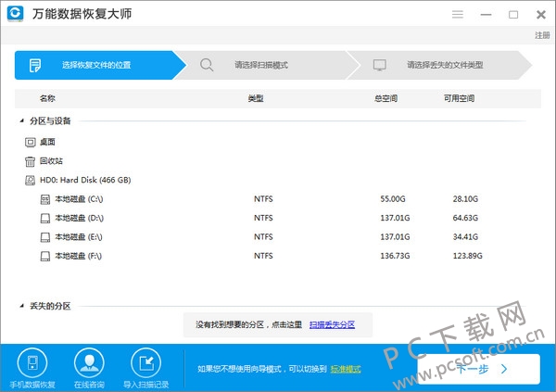Maximize the window
This screenshot has width=556, height=392.
tap(513, 15)
